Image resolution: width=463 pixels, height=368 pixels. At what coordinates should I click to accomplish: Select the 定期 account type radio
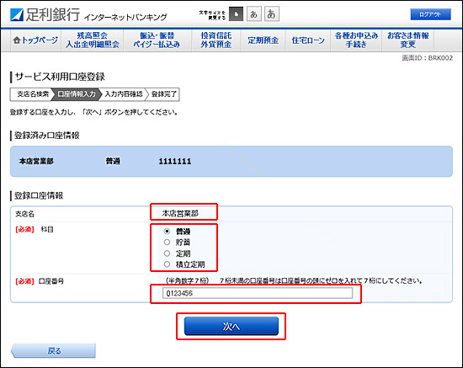click(x=168, y=253)
